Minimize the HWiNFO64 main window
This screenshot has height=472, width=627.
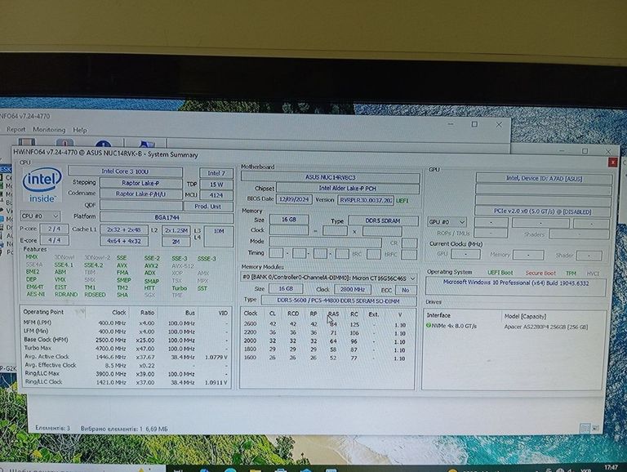[x=451, y=124]
